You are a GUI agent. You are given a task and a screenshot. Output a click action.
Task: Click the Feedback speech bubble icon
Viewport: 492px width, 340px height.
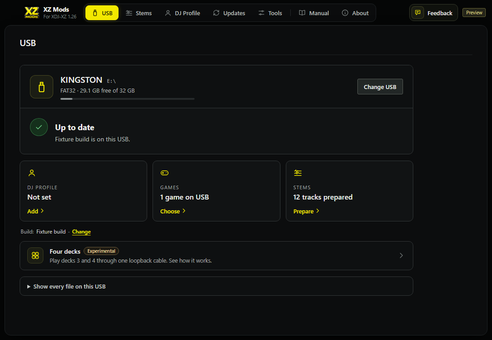coord(418,13)
